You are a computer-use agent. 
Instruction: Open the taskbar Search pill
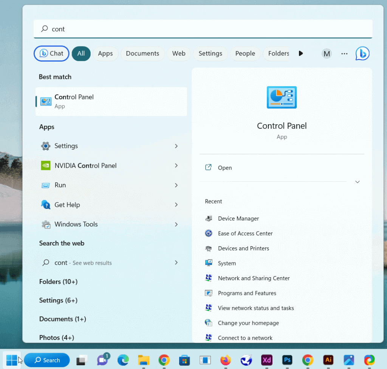(x=47, y=360)
